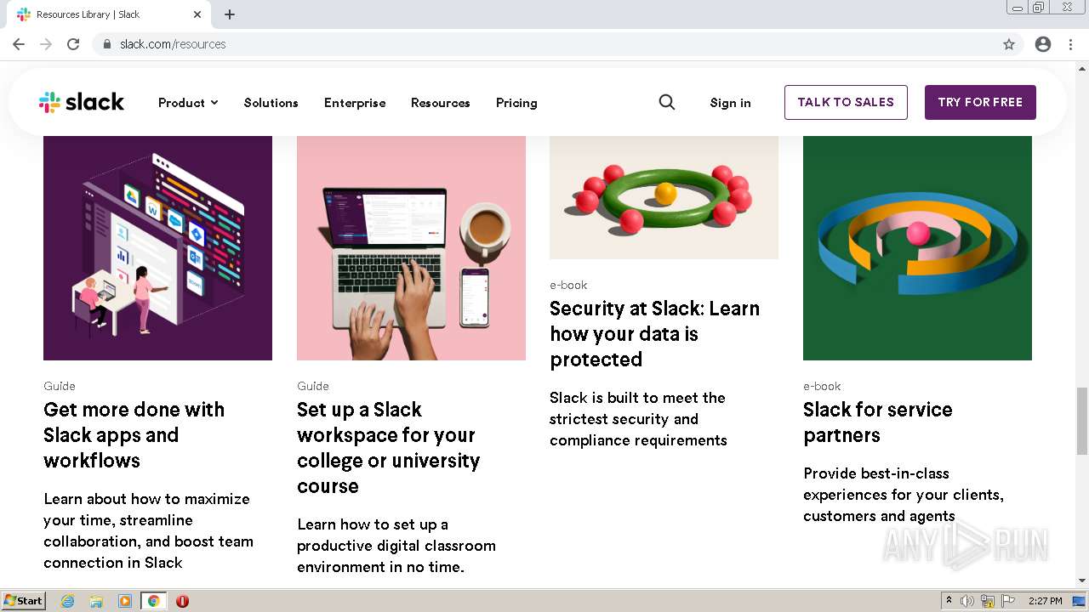The width and height of the screenshot is (1089, 612).
Task: Select Pricing in the navigation bar
Action: [516, 103]
